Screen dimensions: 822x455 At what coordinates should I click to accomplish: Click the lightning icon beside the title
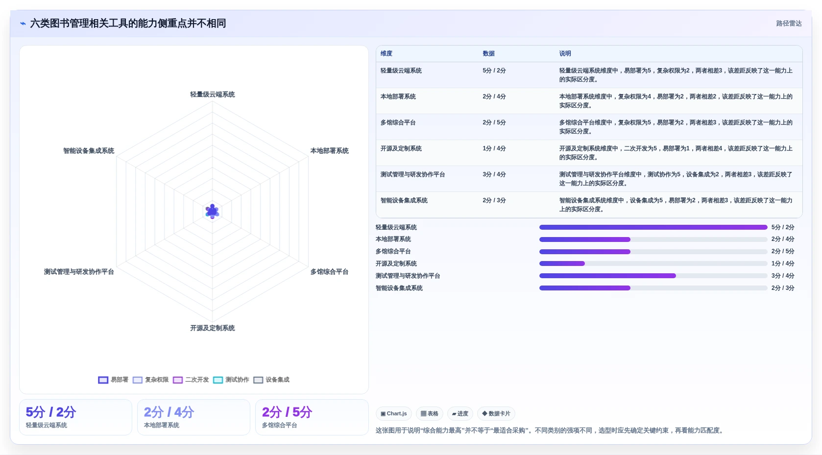coord(23,24)
